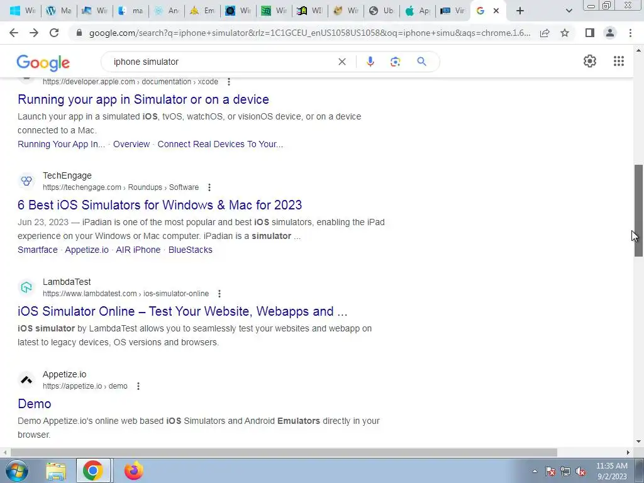644x483 pixels.
Task: Open '6 Best iOS Simulators for Windows & Mac'
Action: [x=160, y=205]
